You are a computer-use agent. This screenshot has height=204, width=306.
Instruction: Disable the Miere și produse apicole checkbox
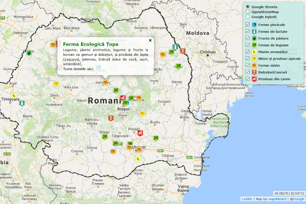248,58
